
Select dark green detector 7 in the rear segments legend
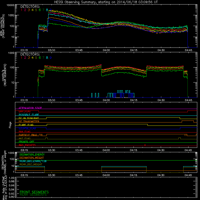tap(43, 58)
